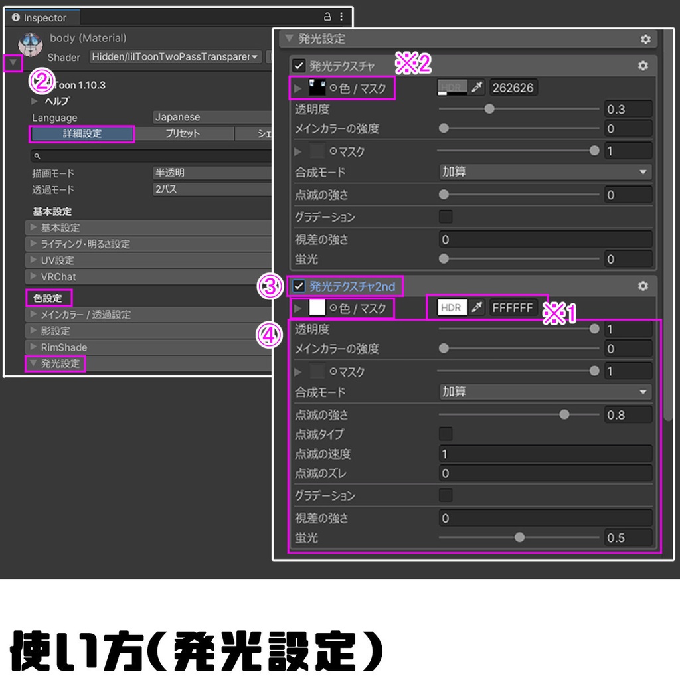Click the gear icon on 発光テクスチャ section

click(x=641, y=66)
